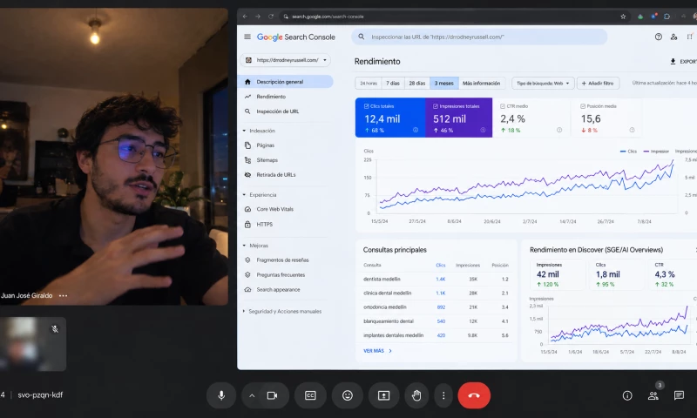Viewport: 697px width, 418px height.
Task: Toggle the microphone in the call bar
Action: (221, 395)
